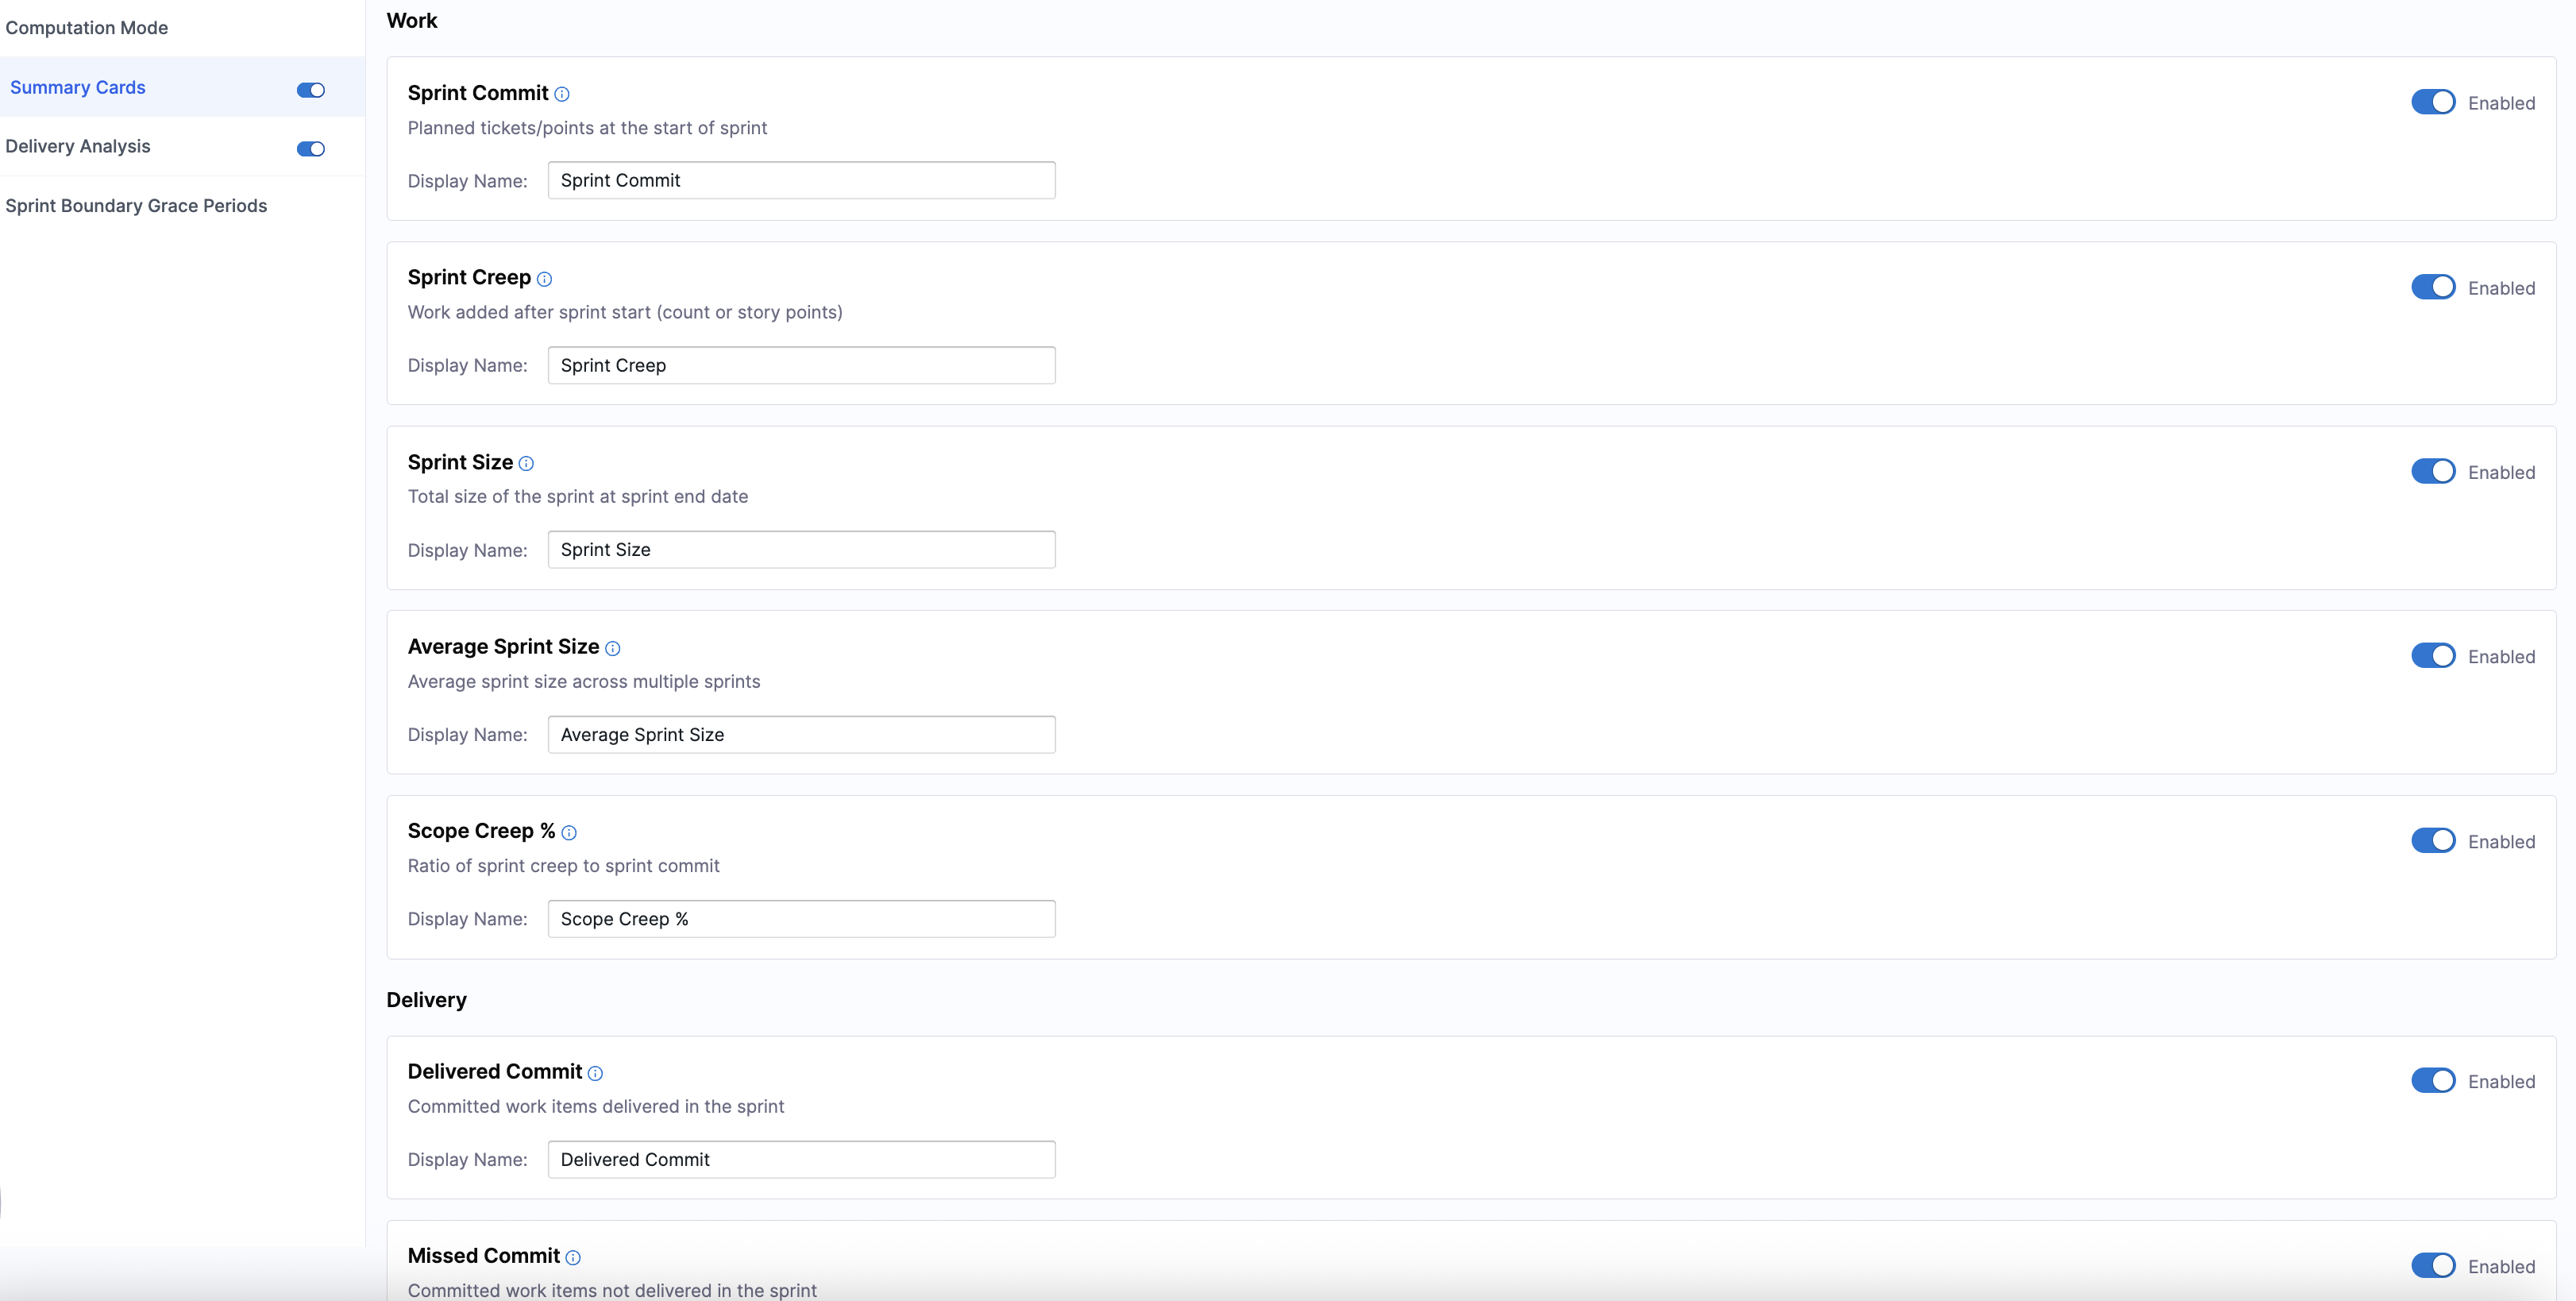The width and height of the screenshot is (2576, 1301).
Task: Toggle the Delivery Analysis sidebar switch
Action: pos(311,149)
